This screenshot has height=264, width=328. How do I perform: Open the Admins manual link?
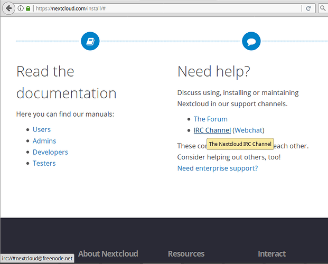point(44,141)
